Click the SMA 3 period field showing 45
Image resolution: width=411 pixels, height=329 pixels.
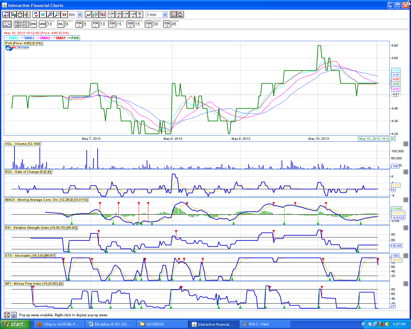175,24
